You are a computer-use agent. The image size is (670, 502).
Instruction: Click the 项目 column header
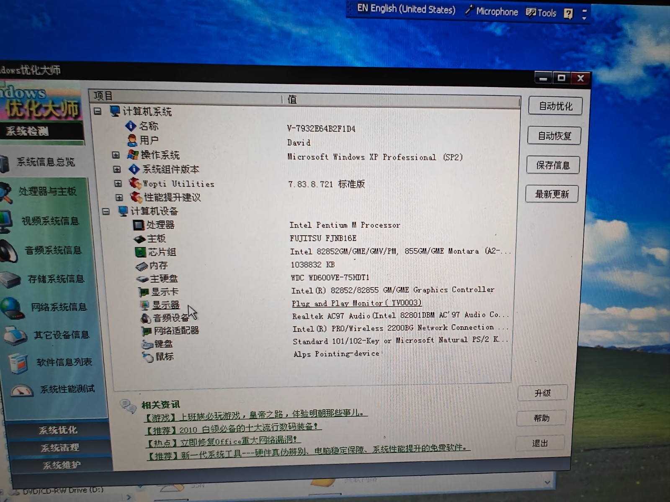(x=186, y=96)
